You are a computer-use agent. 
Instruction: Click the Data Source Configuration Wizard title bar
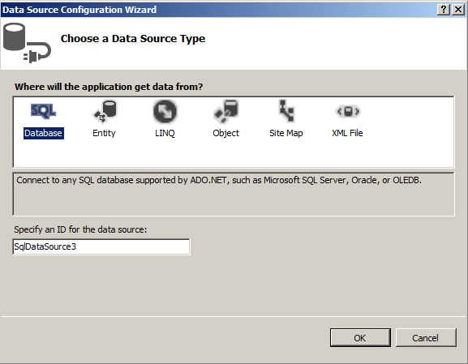pos(218,10)
